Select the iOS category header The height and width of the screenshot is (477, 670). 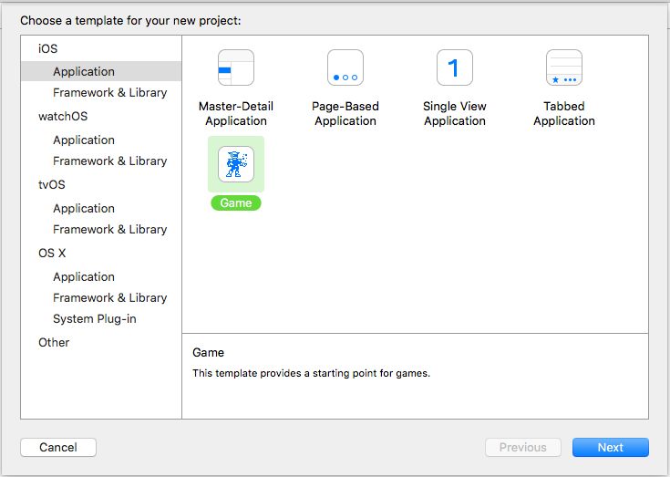coord(47,48)
